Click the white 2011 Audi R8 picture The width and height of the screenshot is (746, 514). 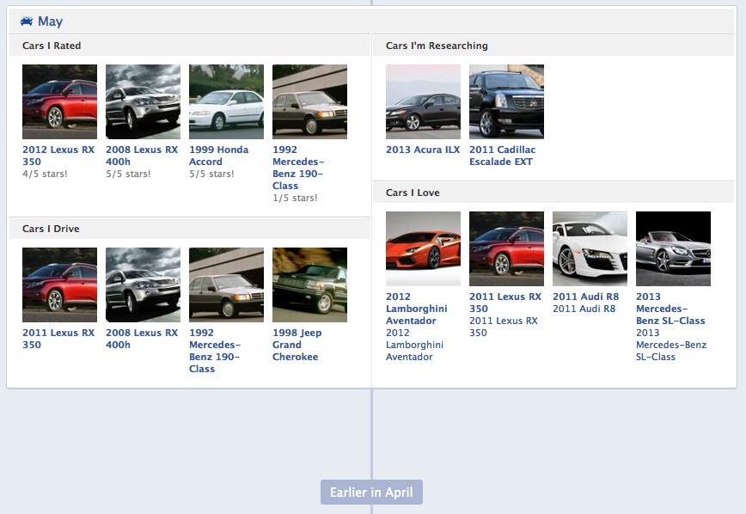pos(590,248)
